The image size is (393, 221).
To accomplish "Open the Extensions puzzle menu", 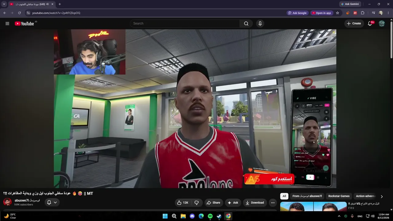I will tap(363, 13).
